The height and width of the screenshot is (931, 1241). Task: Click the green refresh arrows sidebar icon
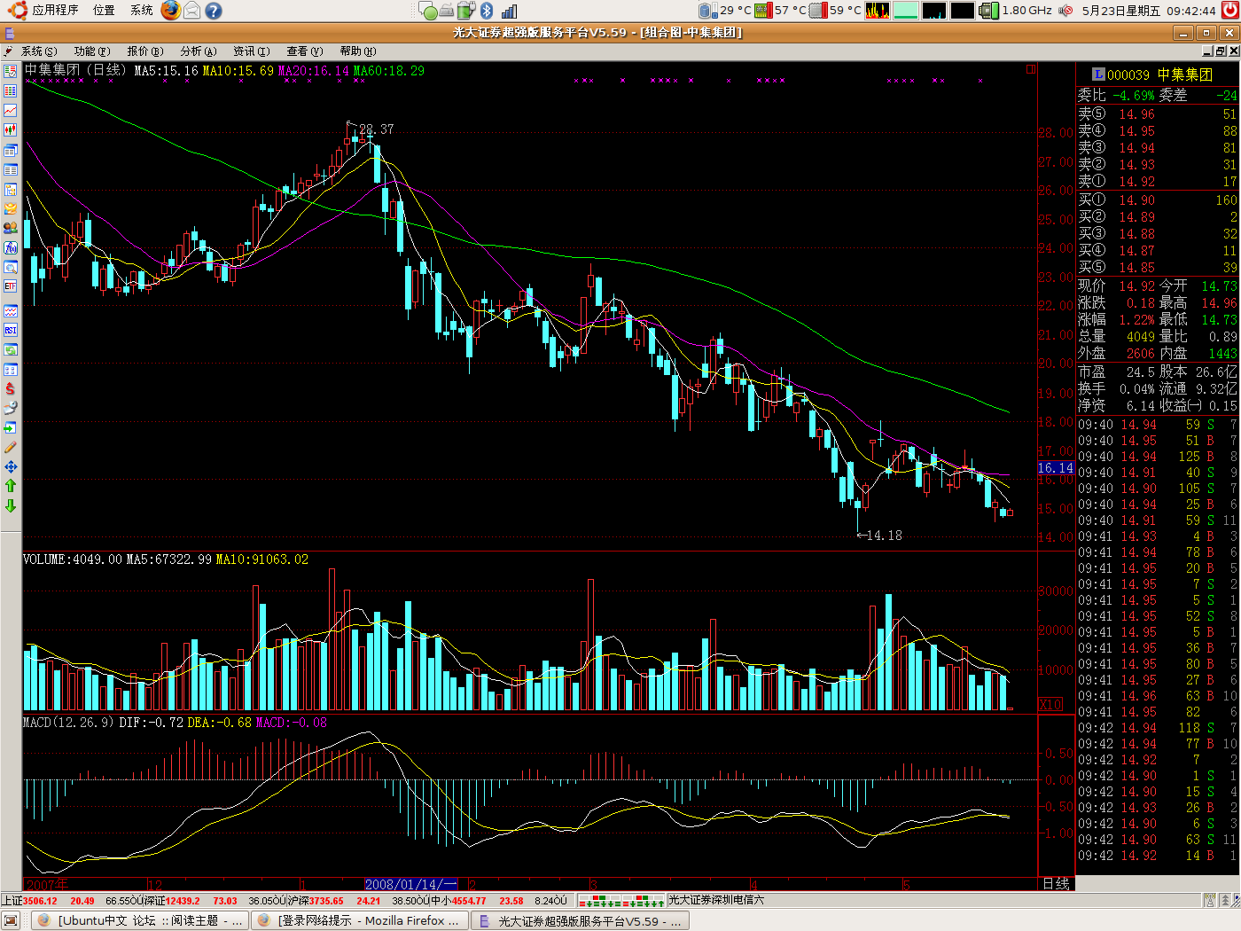pos(11,349)
